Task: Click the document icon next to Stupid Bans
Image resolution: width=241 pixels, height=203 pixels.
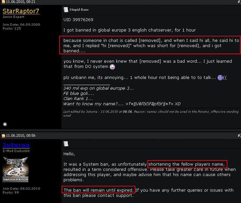Action: click(66, 9)
